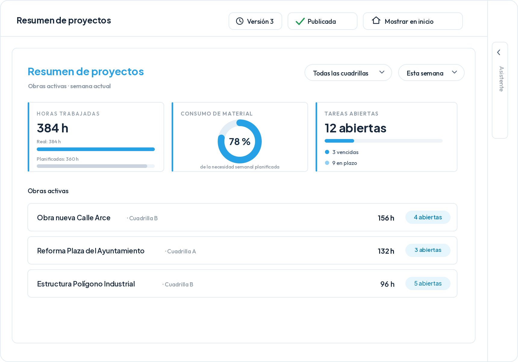Click the green checkmark icon beside Publicada
Viewport: 518px width, 362px height.
coord(300,21)
